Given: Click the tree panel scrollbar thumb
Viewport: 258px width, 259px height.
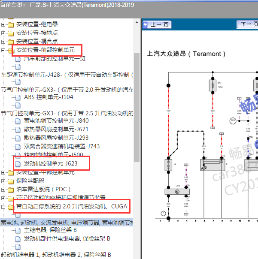Looking at the screenshot, I should click(x=137, y=107).
